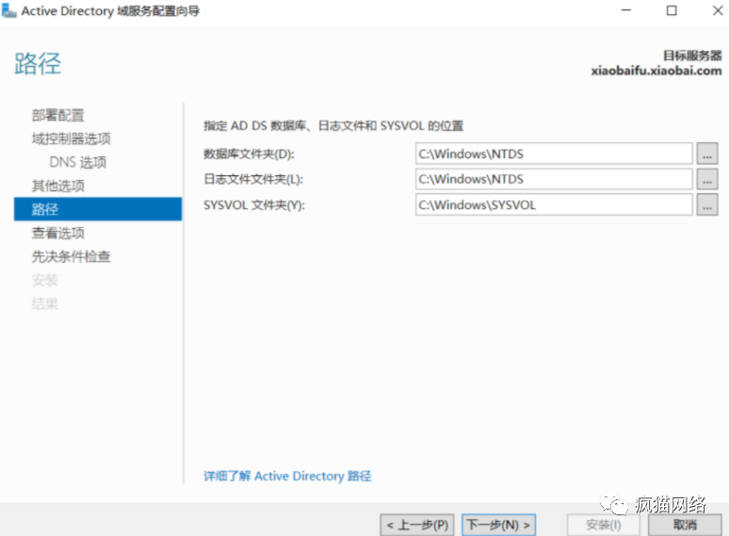Close the configuration wizard window
Screen dimensions: 729x536
pyautogui.click(x=718, y=10)
